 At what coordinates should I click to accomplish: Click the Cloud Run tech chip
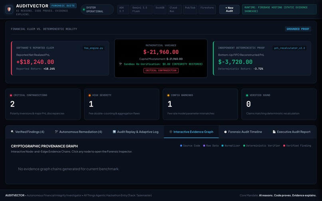coord(175,10)
